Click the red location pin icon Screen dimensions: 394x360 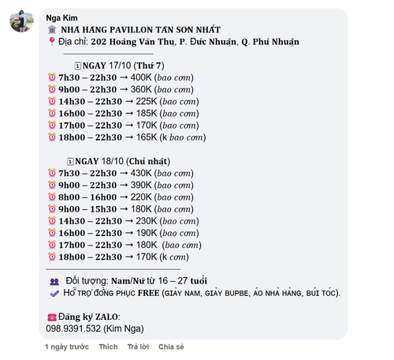pos(52,41)
